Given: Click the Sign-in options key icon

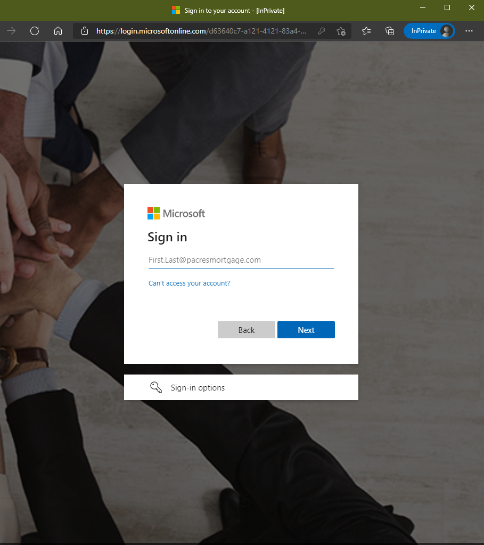Looking at the screenshot, I should [x=155, y=387].
